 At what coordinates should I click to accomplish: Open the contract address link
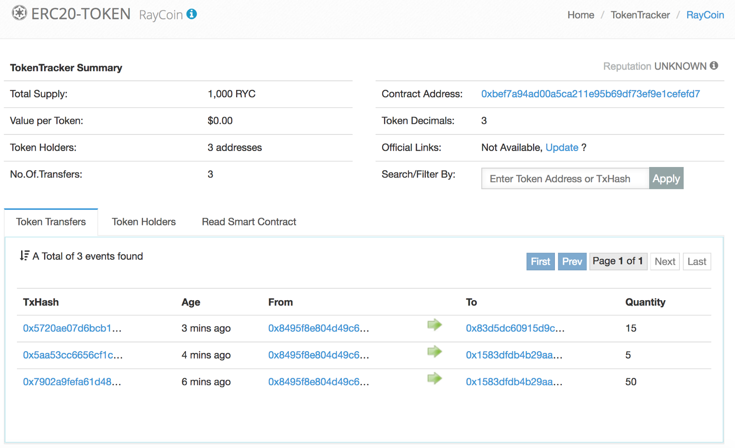pyautogui.click(x=590, y=94)
